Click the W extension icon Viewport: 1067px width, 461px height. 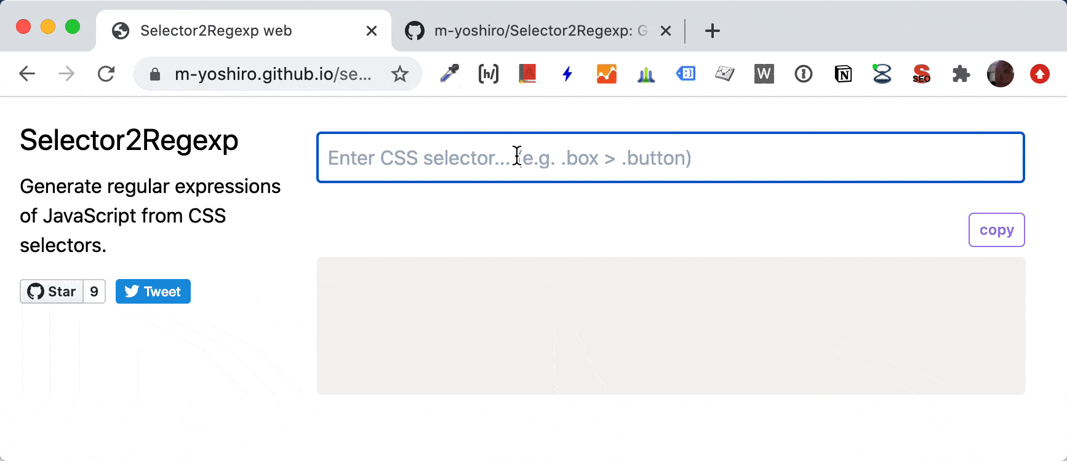tap(764, 74)
